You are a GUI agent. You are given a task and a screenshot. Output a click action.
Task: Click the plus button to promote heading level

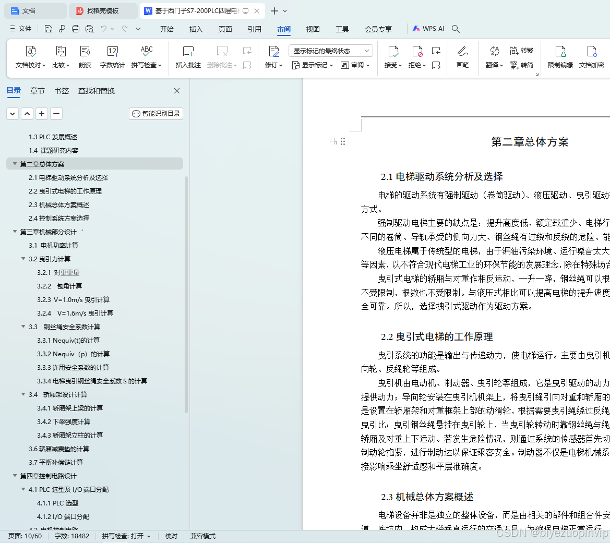42,114
